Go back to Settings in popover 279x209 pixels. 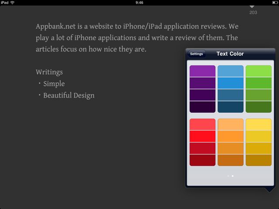[x=197, y=54]
